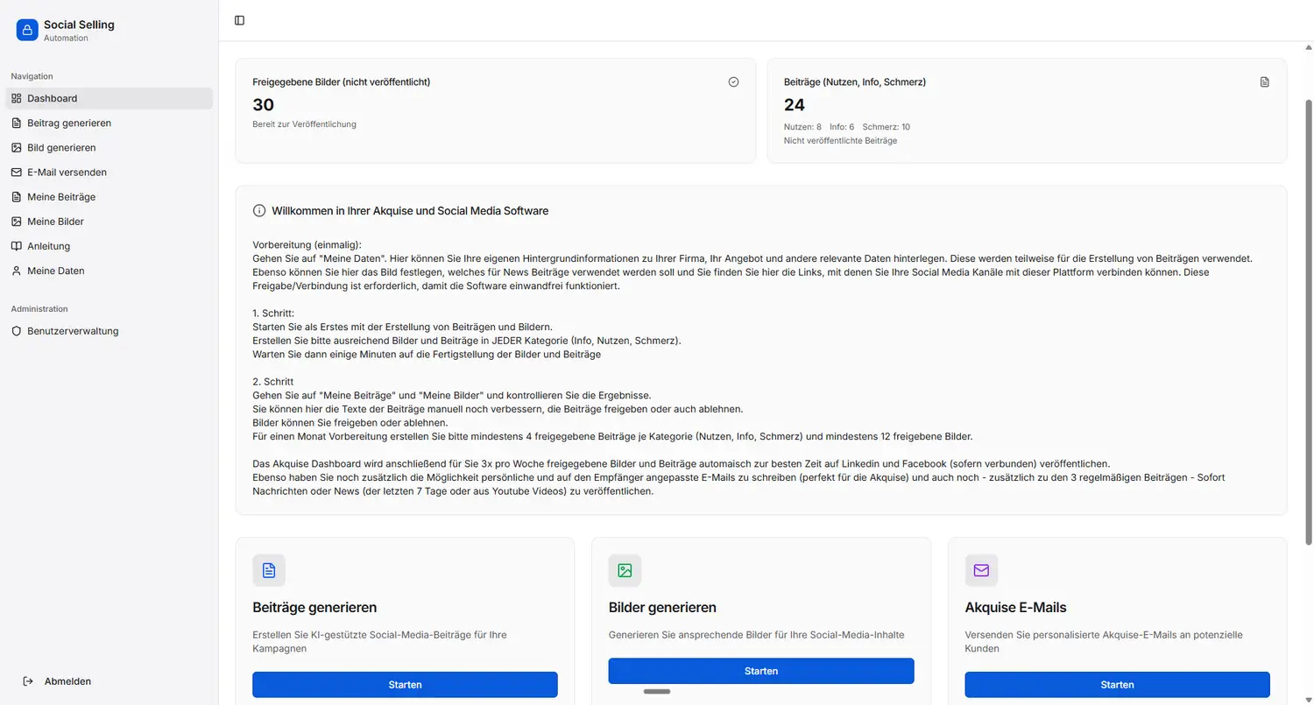1314x705 pixels.
Task: Toggle the sidebar collapse icon
Action: tap(239, 20)
